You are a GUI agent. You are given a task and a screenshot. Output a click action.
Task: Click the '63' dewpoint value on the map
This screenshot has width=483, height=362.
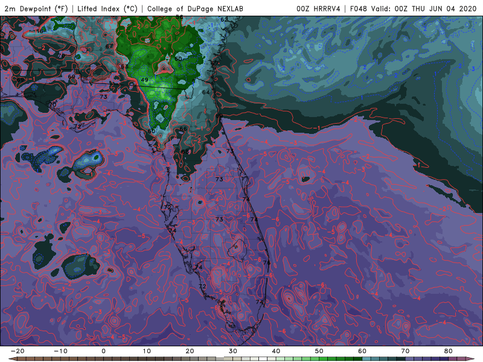point(124,67)
